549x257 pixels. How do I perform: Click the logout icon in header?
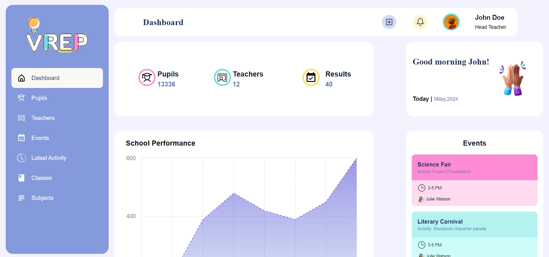[389, 22]
